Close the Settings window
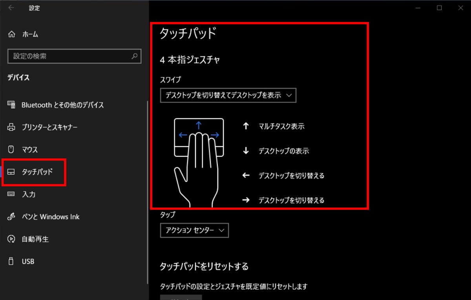471x300 pixels. [461, 8]
